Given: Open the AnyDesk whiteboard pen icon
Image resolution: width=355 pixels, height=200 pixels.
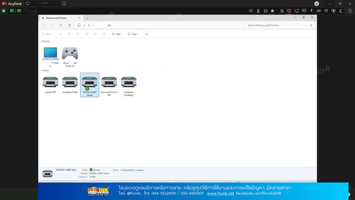Looking at the screenshot, I should tap(341, 11).
